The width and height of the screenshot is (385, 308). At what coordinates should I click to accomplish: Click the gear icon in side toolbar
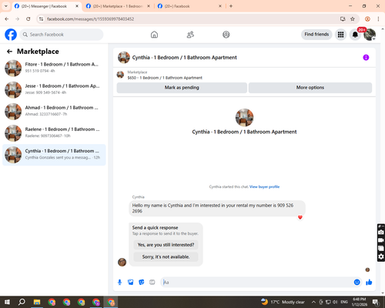click(x=381, y=256)
